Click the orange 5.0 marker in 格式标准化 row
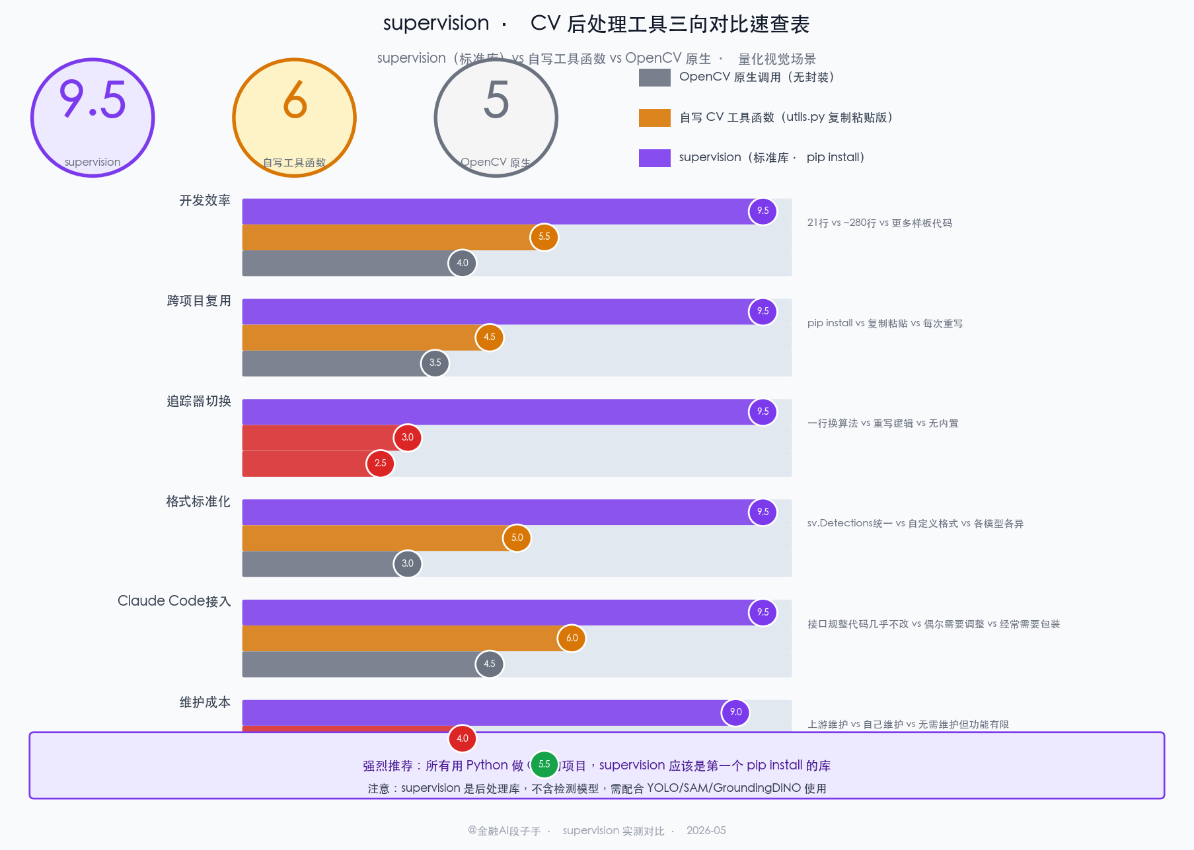Image resolution: width=1194 pixels, height=850 pixels. (x=517, y=538)
